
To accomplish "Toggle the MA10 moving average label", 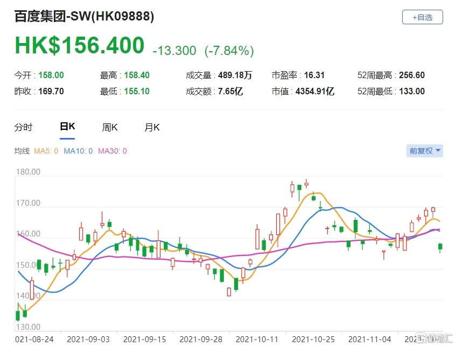I will coord(78,151).
